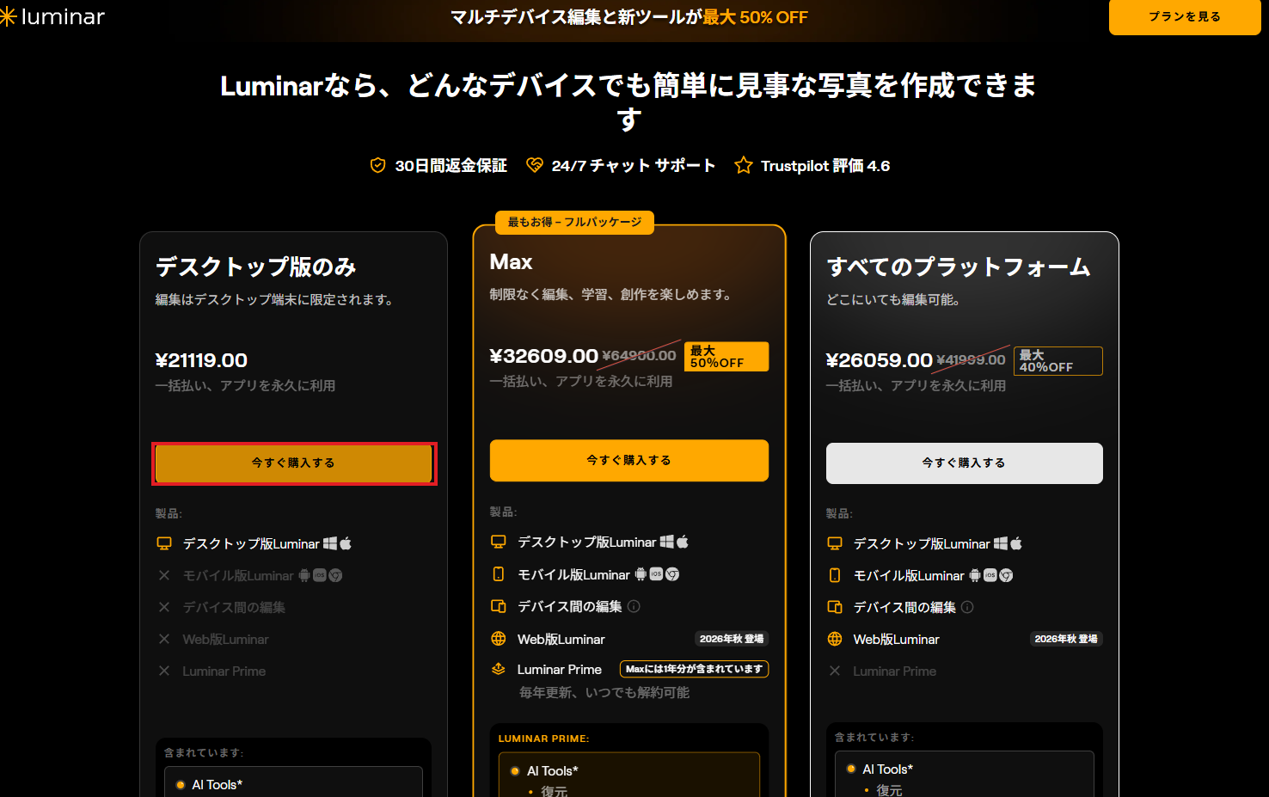Click the 30日間返金保証 text
This screenshot has width=1269, height=797.
pos(451,166)
